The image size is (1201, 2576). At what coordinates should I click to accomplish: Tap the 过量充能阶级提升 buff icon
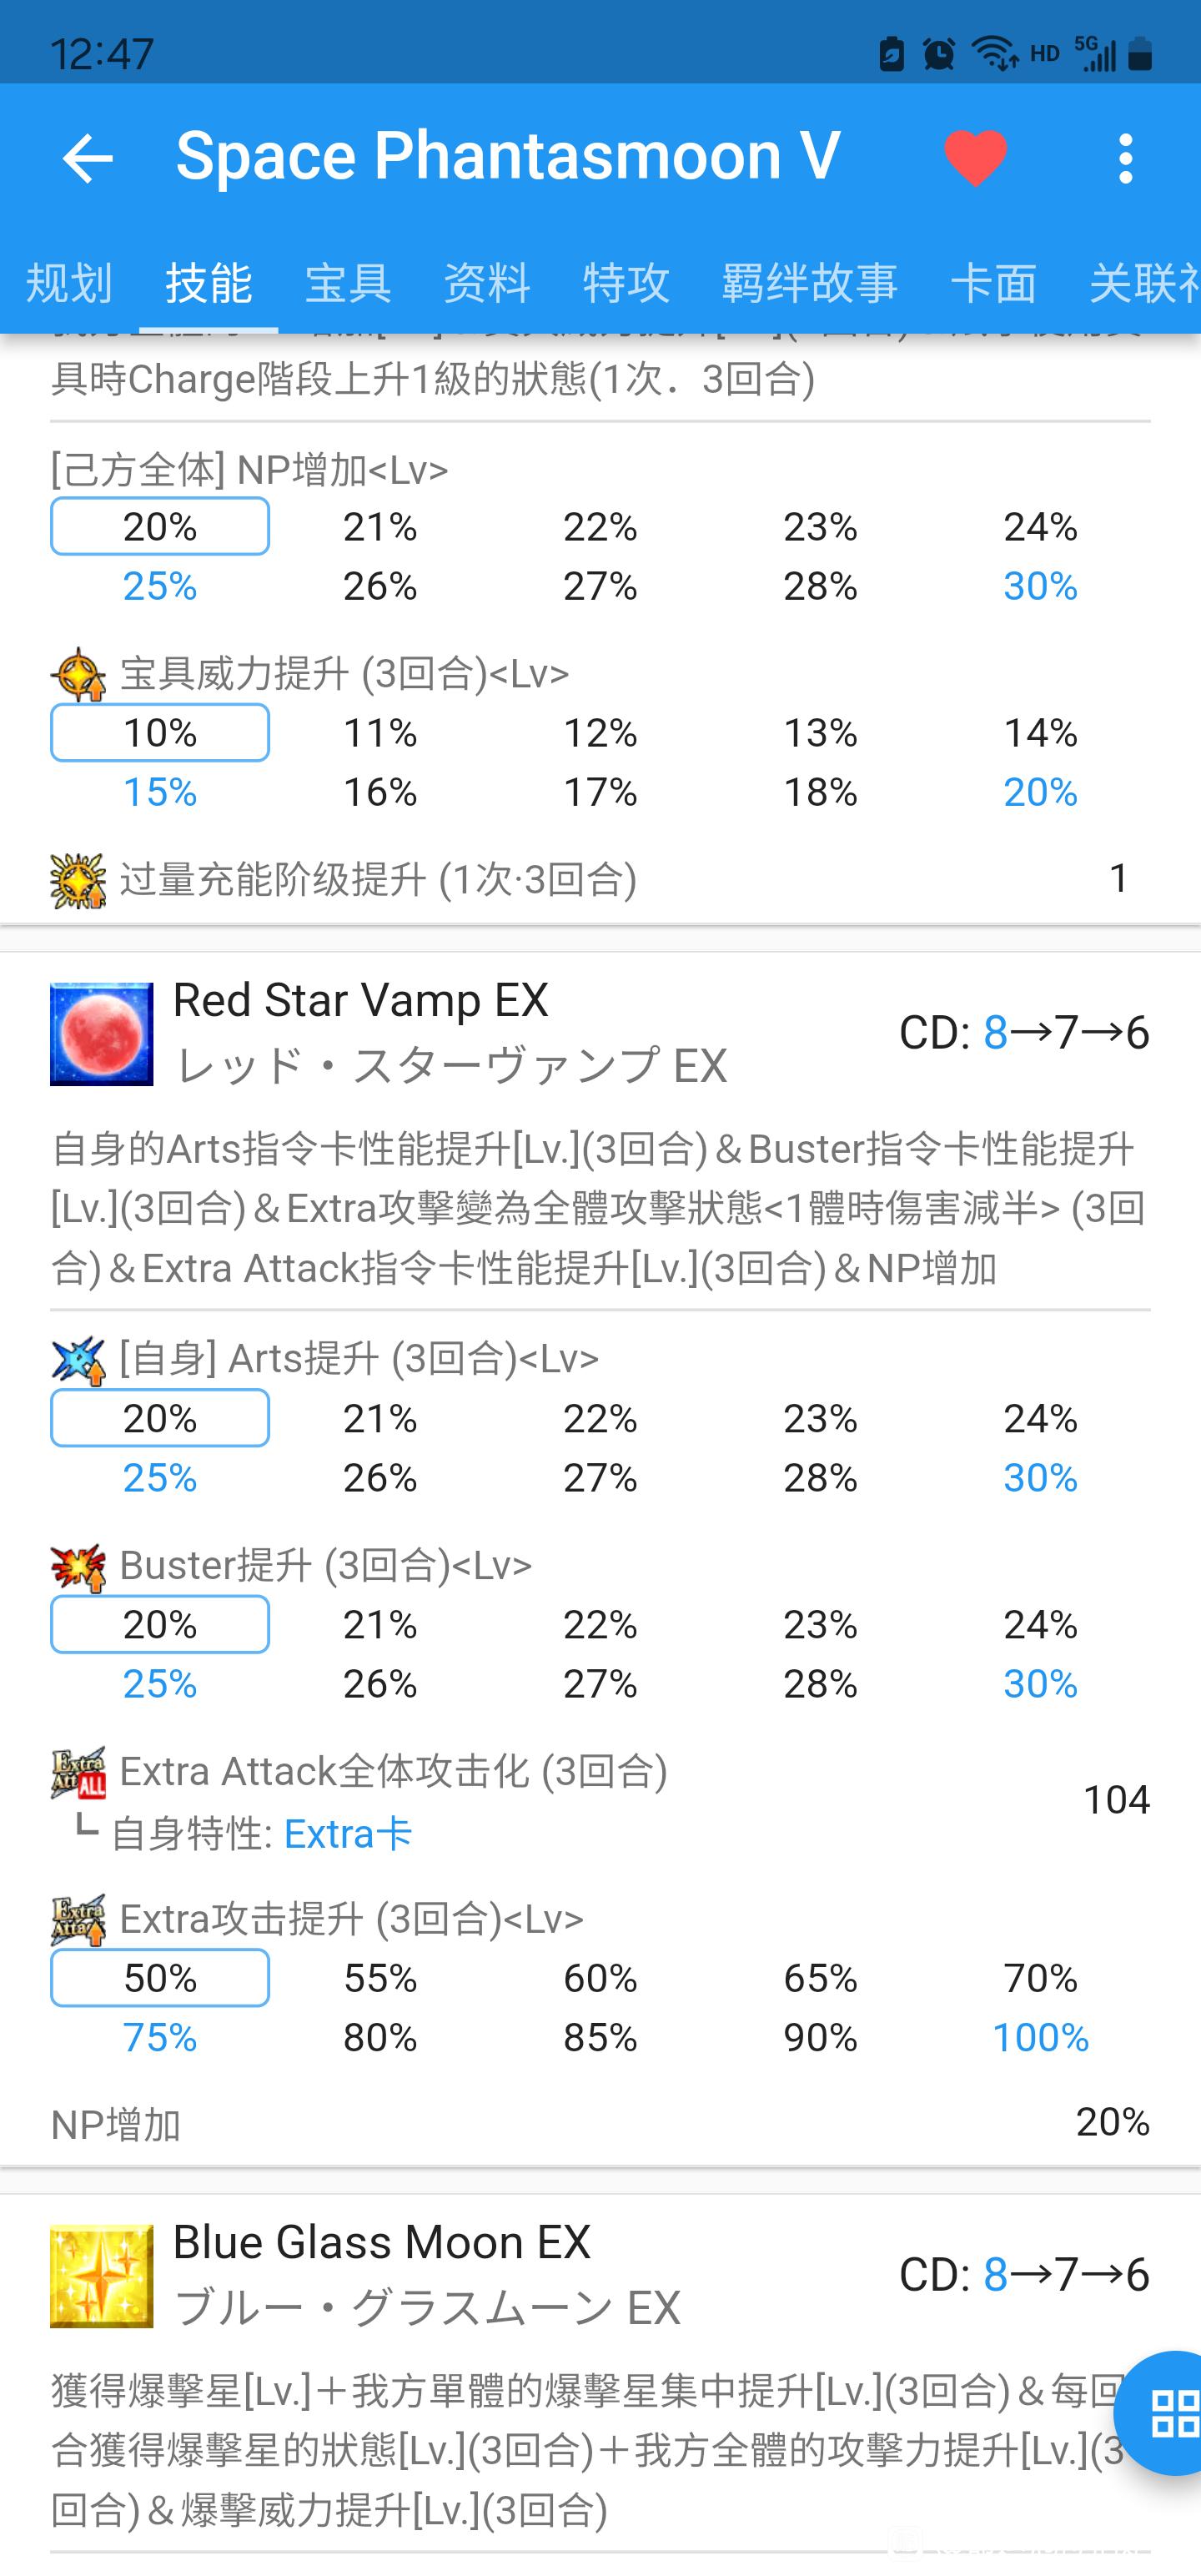tap(78, 880)
